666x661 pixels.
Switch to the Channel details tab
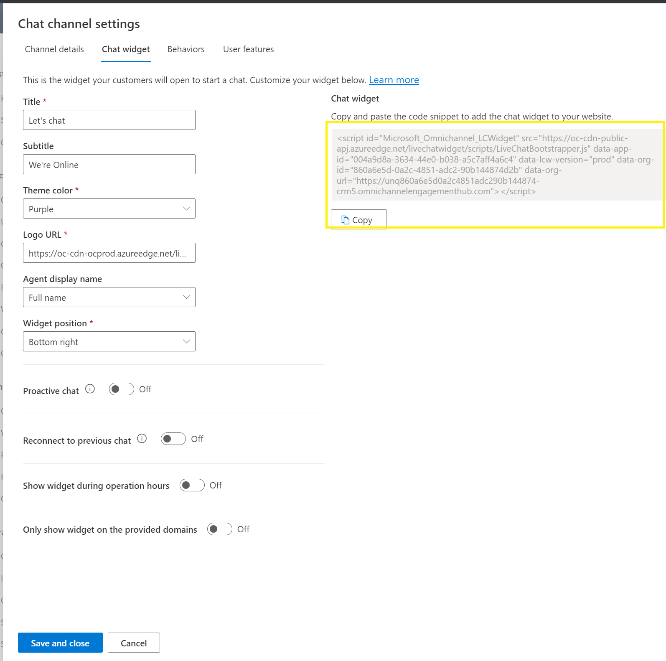click(54, 49)
